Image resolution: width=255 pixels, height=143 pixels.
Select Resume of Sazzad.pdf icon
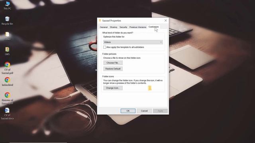point(7,98)
